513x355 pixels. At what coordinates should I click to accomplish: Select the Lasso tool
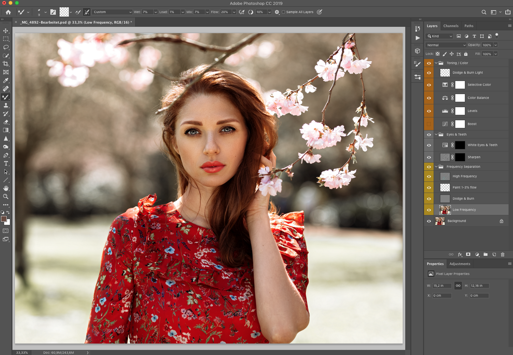(x=6, y=47)
